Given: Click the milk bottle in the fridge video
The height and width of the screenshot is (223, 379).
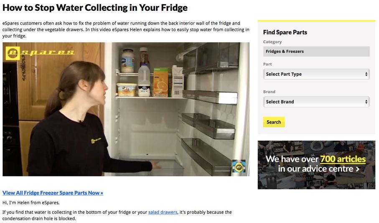Looking at the screenshot, I should tap(144, 80).
